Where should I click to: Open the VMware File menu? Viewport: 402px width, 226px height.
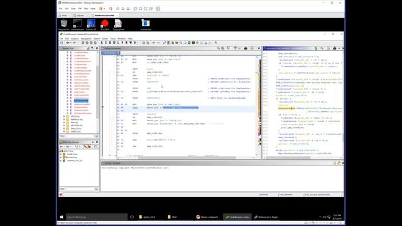point(60,9)
